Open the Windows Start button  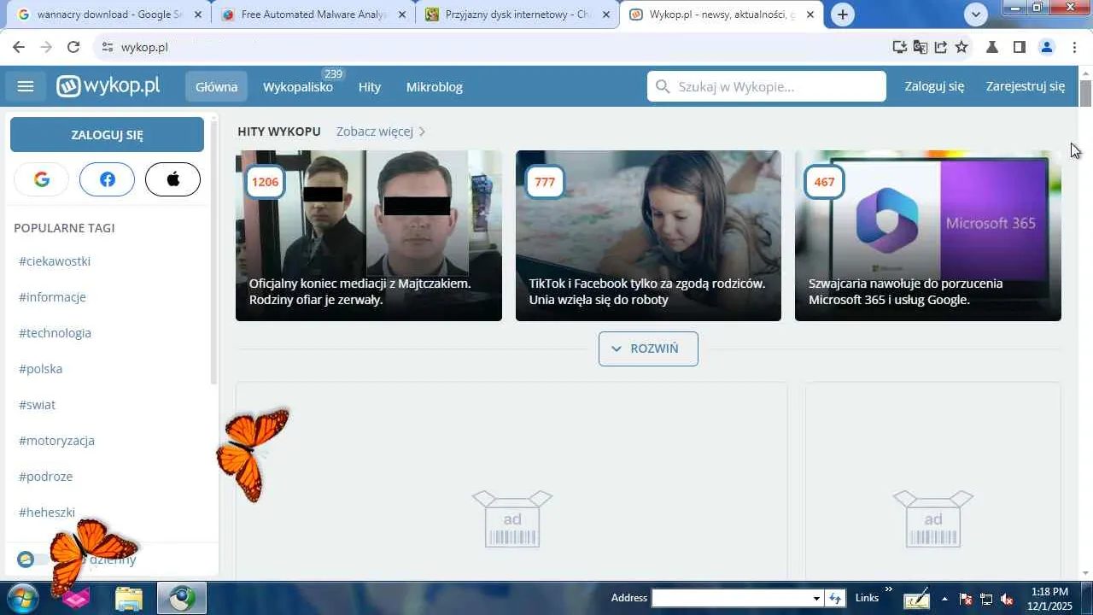[21, 598]
